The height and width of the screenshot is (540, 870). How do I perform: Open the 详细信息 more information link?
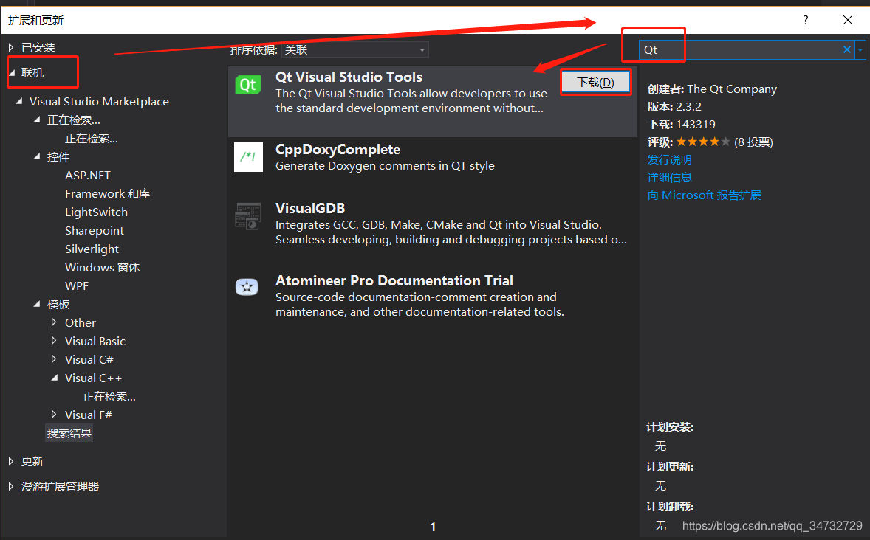tap(669, 177)
